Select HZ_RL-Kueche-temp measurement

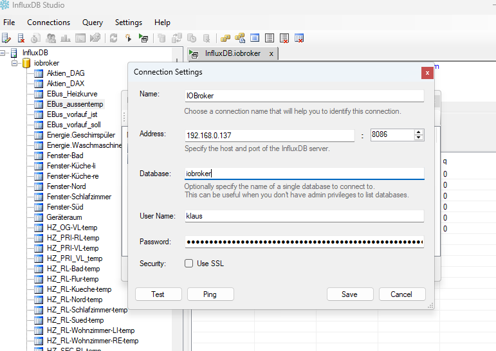point(79,289)
